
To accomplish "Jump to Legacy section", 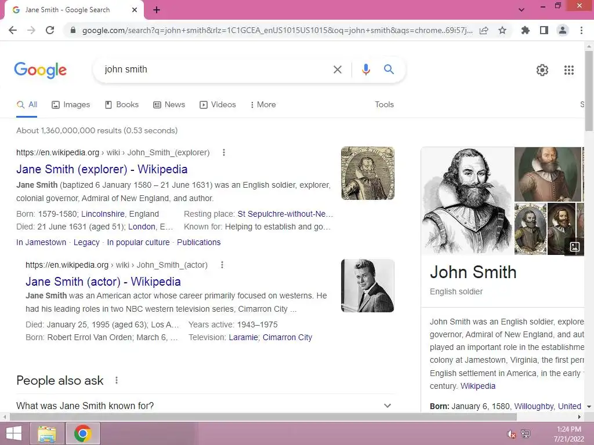I will tap(86, 243).
